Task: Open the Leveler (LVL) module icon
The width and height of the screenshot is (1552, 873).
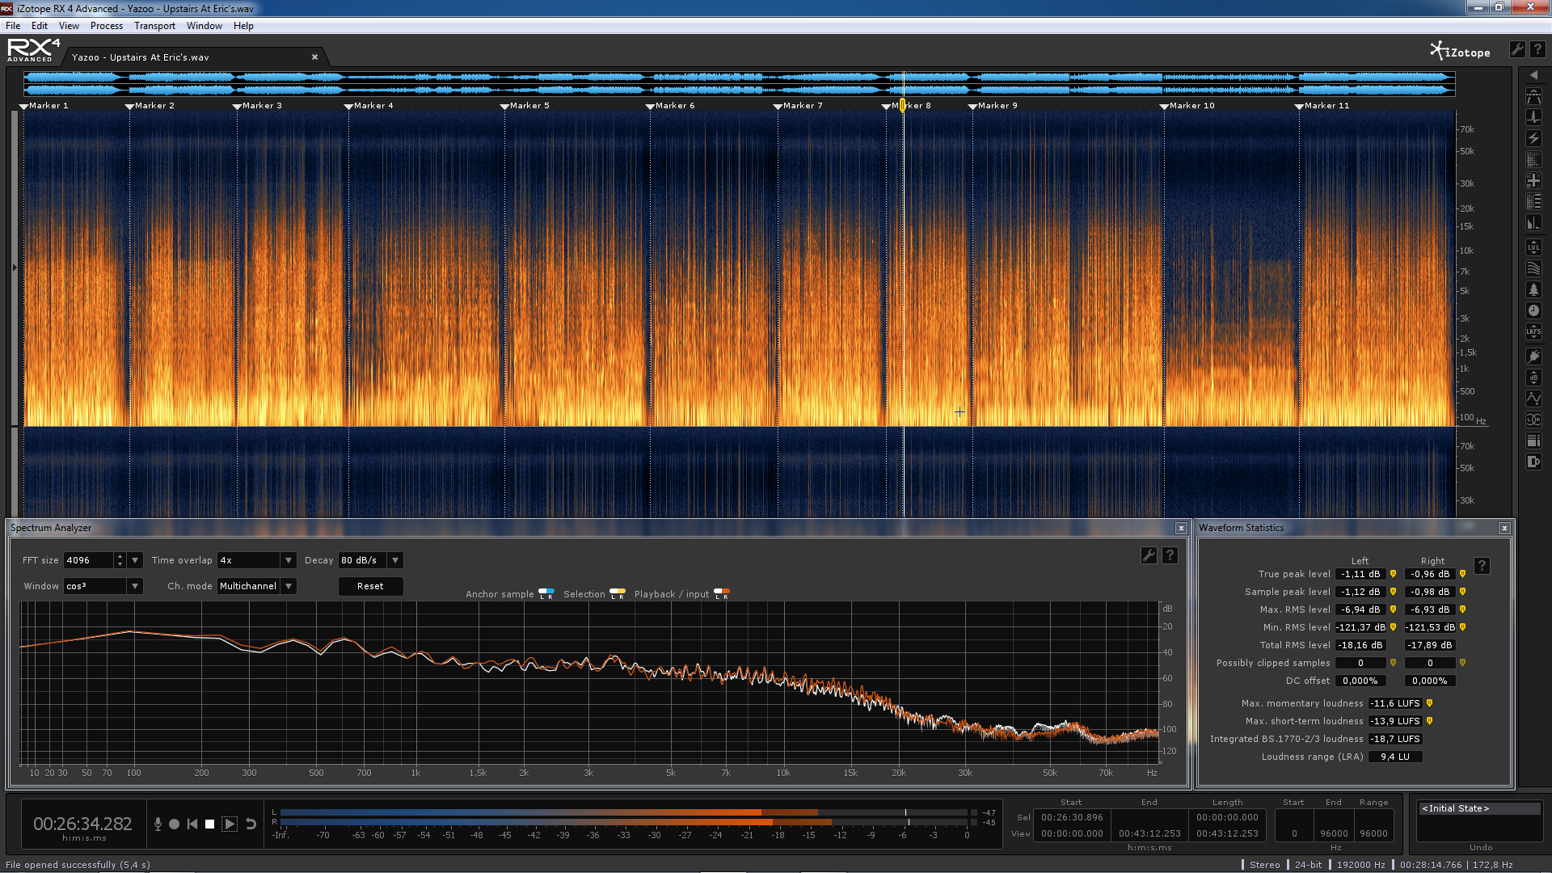Action: [x=1533, y=247]
